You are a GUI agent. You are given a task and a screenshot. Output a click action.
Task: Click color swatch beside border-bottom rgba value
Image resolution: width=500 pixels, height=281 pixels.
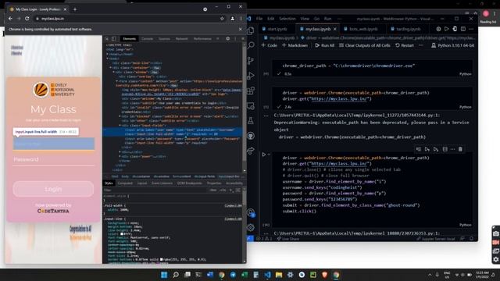point(162,259)
